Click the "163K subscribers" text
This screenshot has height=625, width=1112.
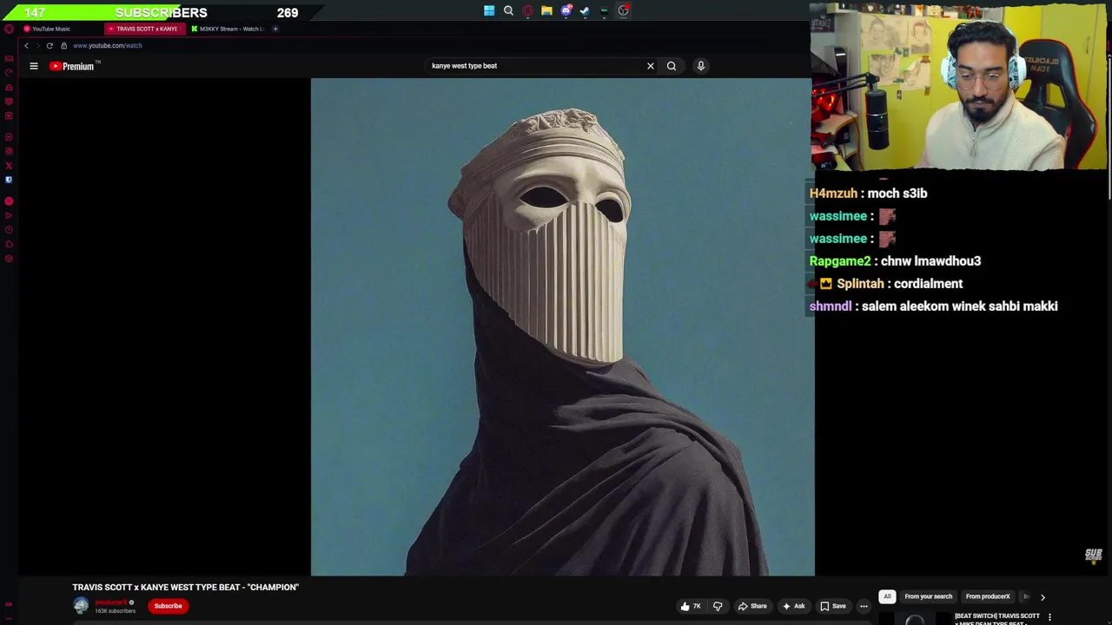[115, 611]
